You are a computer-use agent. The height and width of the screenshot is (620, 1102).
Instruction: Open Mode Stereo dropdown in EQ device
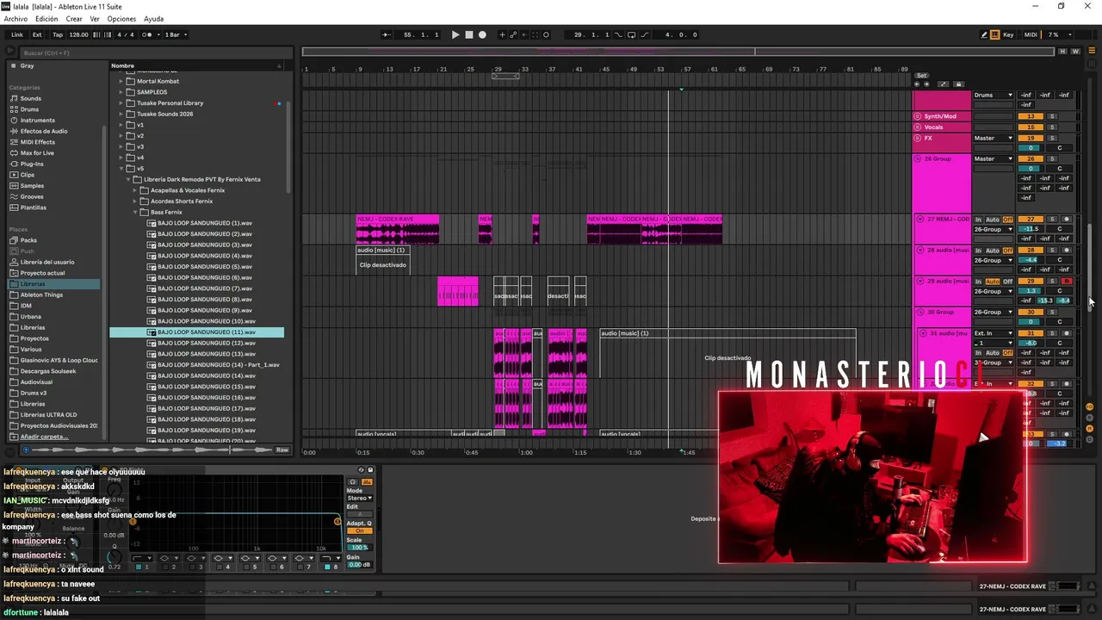click(x=358, y=499)
